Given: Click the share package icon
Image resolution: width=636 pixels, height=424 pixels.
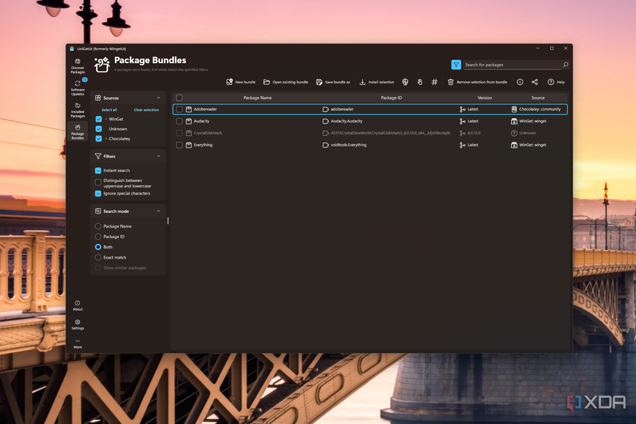Looking at the screenshot, I should pyautogui.click(x=535, y=82).
